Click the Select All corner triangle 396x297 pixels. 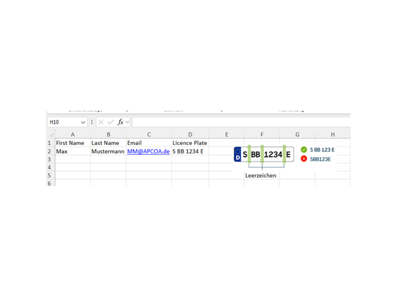pyautogui.click(x=50, y=134)
